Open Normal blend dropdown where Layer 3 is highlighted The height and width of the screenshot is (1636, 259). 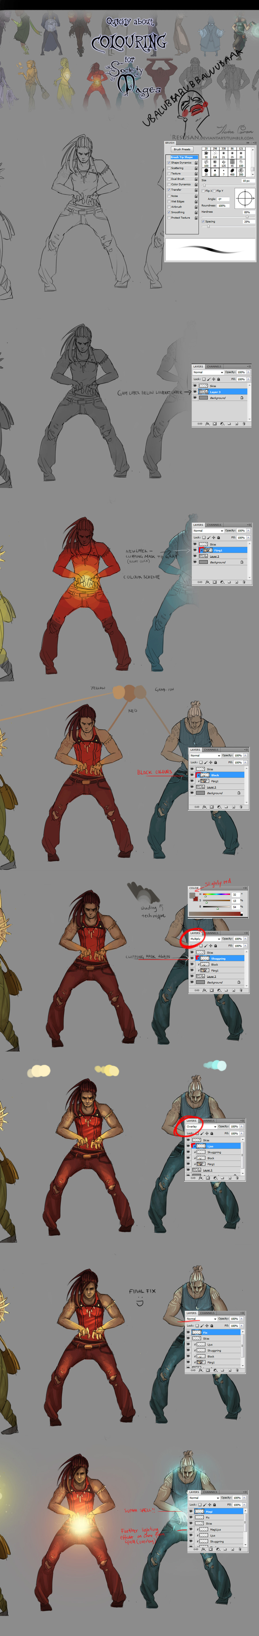coord(208,373)
